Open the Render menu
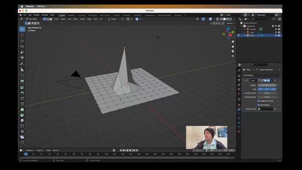Viewport: 302px width, 170px height. click(x=36, y=15)
